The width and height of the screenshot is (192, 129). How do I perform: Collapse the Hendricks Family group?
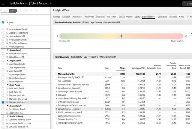click(x=8, y=116)
